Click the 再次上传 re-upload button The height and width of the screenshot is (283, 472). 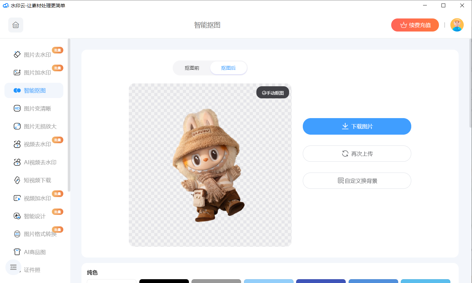pos(357,153)
